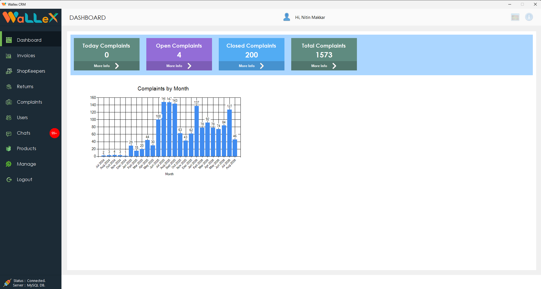Open the Users section
The width and height of the screenshot is (541, 289).
31,117
